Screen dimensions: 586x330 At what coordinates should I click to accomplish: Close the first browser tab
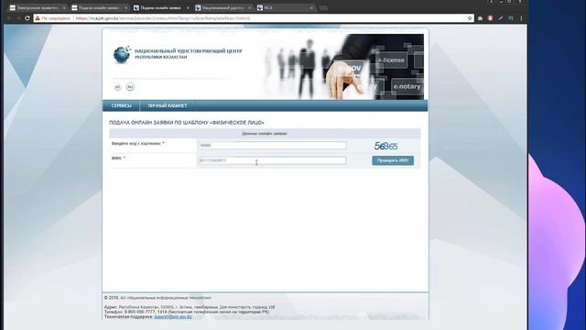pyautogui.click(x=64, y=7)
